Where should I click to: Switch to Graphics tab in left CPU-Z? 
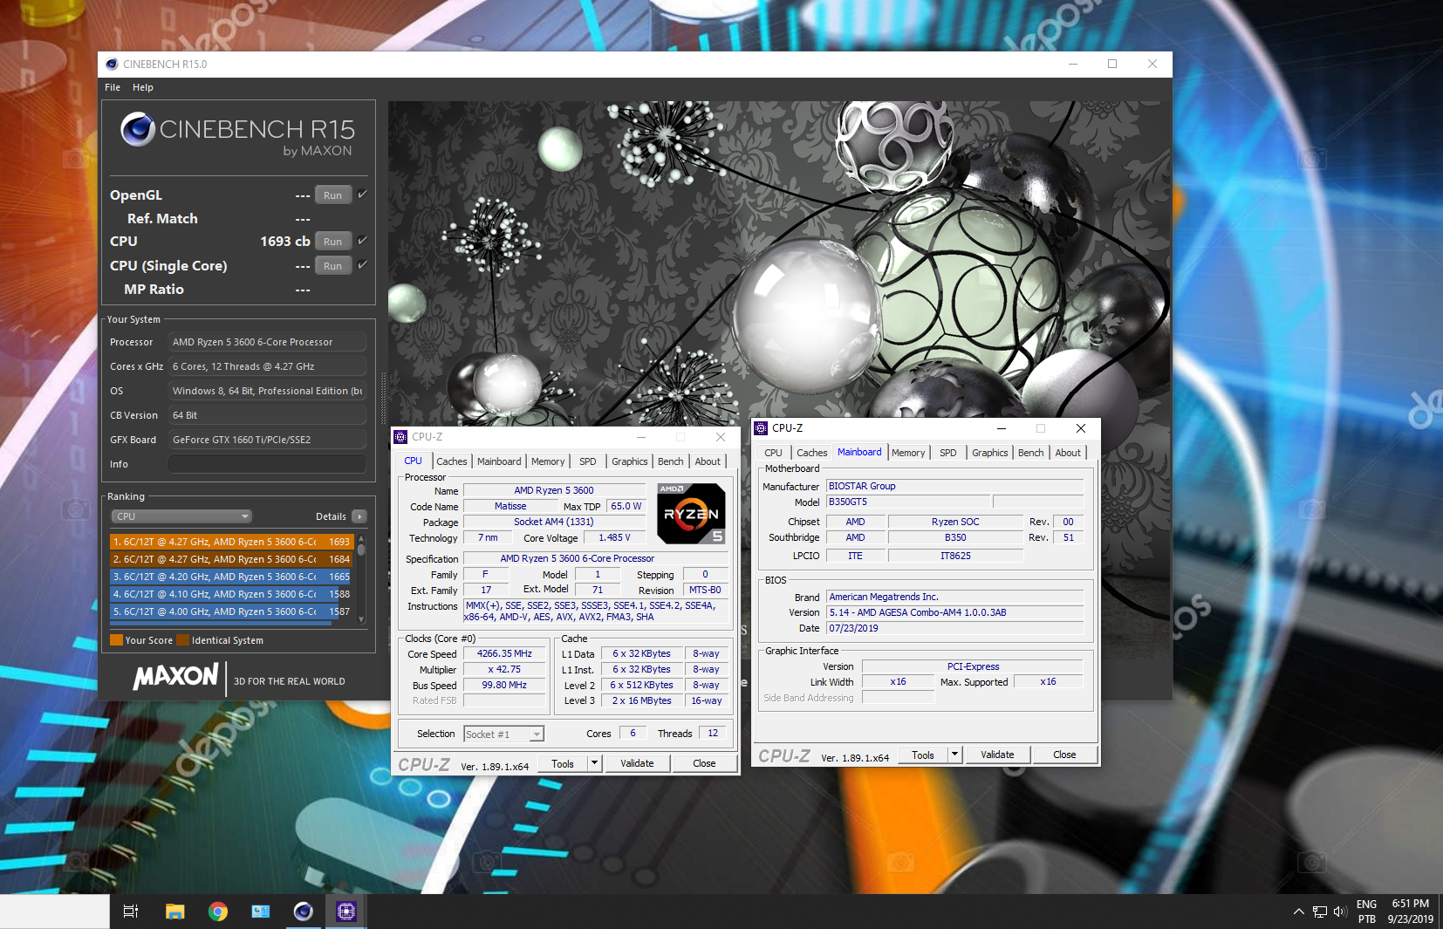[x=629, y=461]
